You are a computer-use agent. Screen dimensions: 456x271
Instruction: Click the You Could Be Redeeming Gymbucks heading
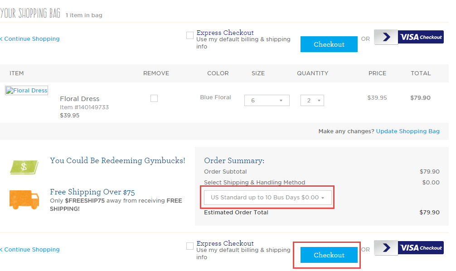pyautogui.click(x=117, y=160)
